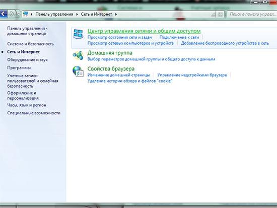Click the Control Panel icon in address bar
The height and width of the screenshot is (208, 277).
coord(26,14)
